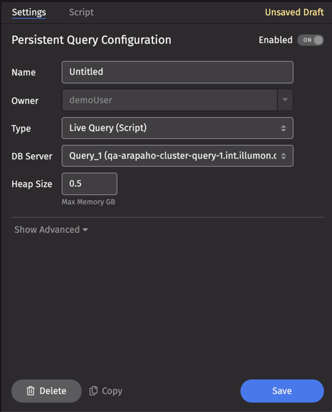Viewport: 332px width, 412px height.
Task: Toggle the Enabled ON switch
Action: point(310,40)
